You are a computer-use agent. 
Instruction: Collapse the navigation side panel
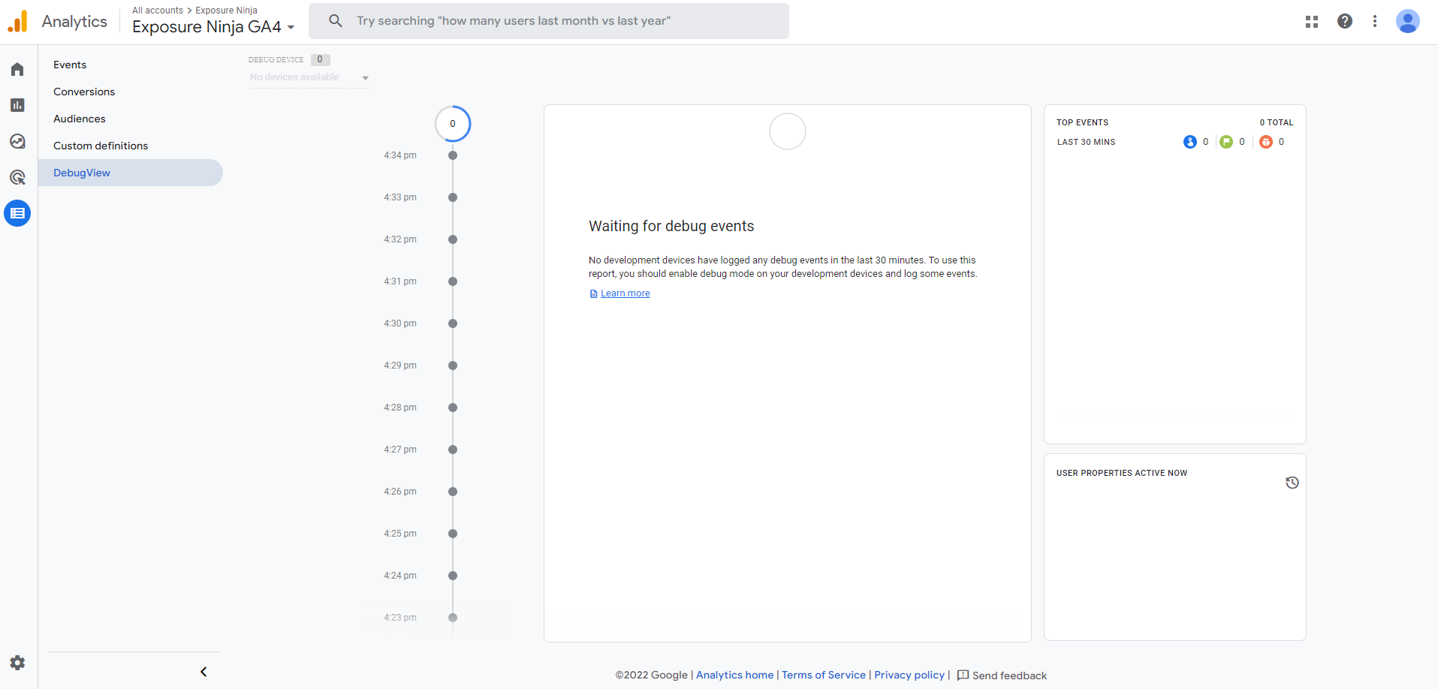point(203,672)
